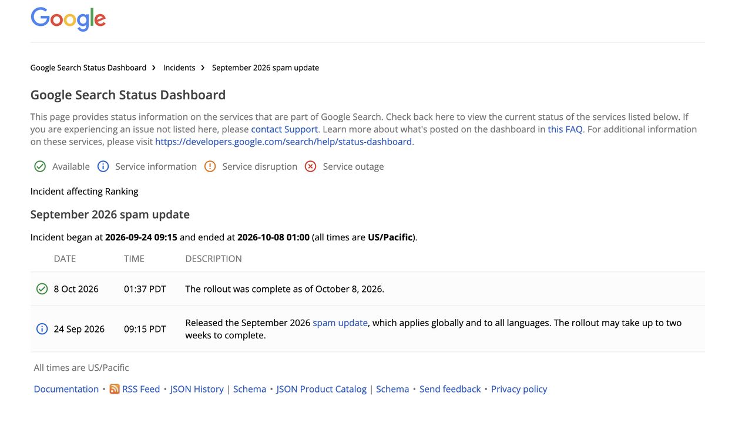The width and height of the screenshot is (752, 443).
Task: Click the 24 Sep 2026 date cell
Action: pos(79,329)
